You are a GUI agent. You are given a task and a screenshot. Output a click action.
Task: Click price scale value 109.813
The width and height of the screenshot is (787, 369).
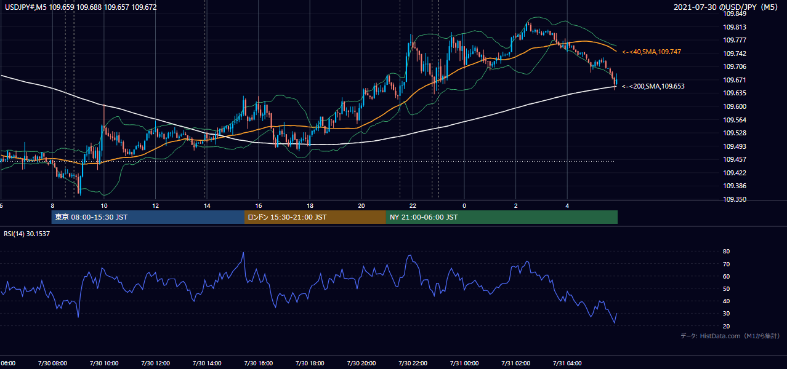(735, 27)
